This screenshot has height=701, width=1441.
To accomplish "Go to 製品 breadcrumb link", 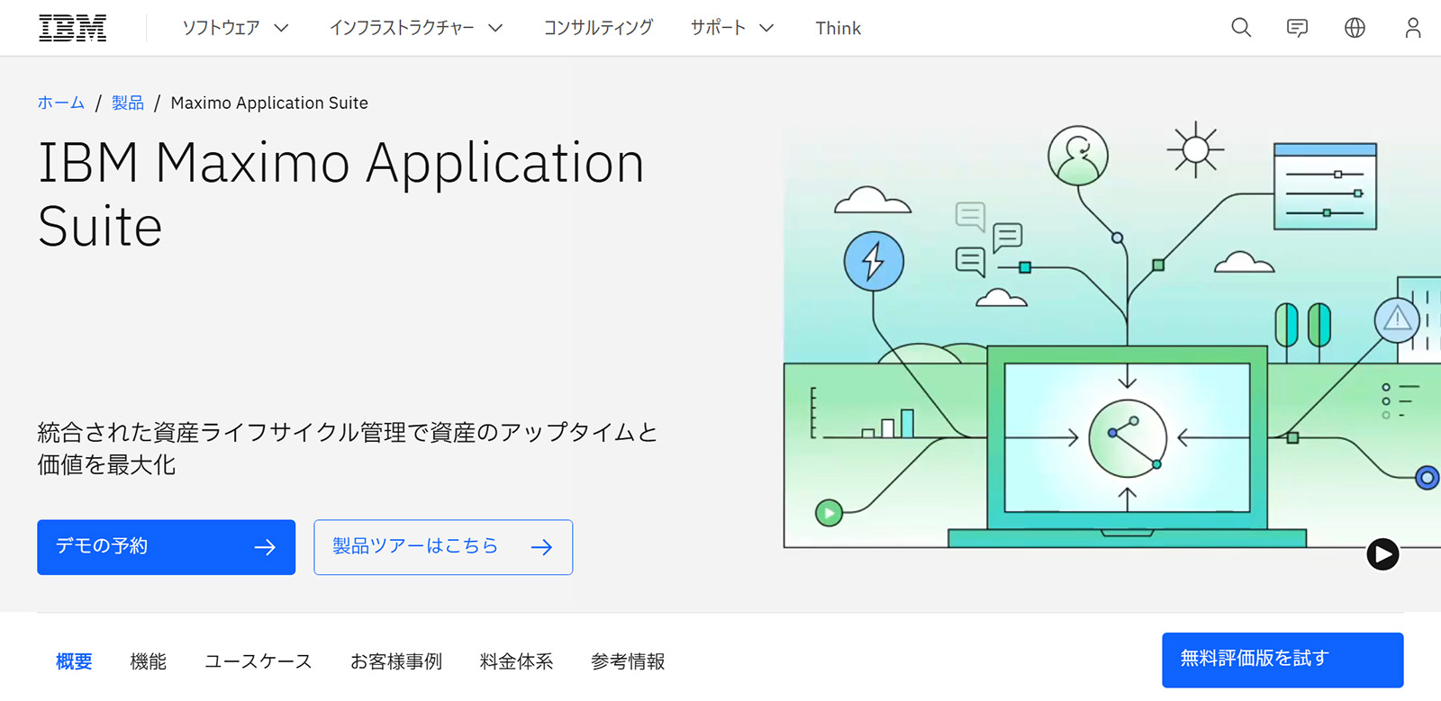I will click(x=128, y=103).
